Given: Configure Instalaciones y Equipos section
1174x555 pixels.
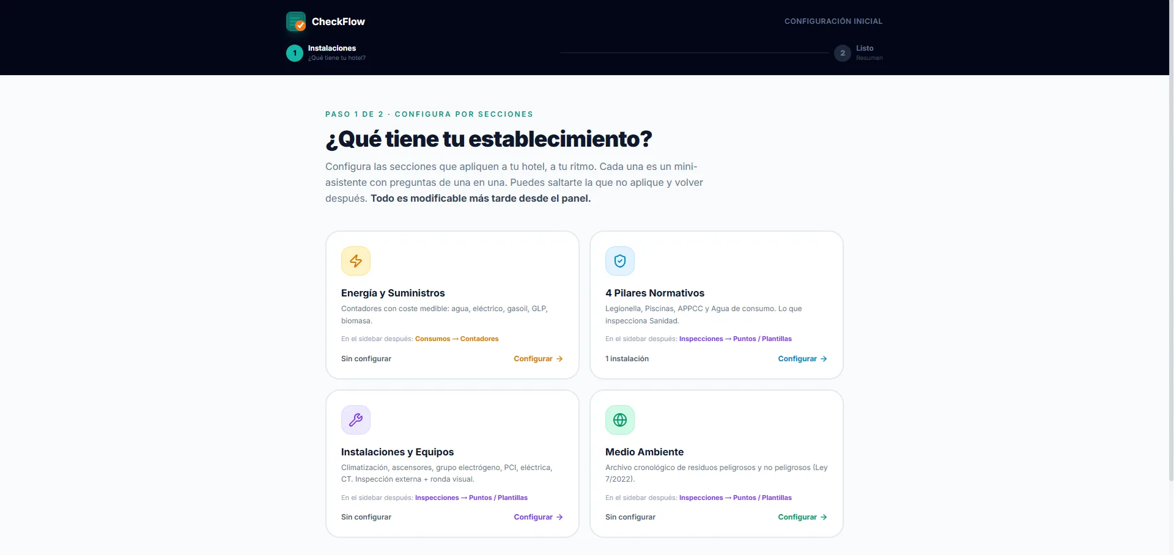Looking at the screenshot, I should pos(538,517).
